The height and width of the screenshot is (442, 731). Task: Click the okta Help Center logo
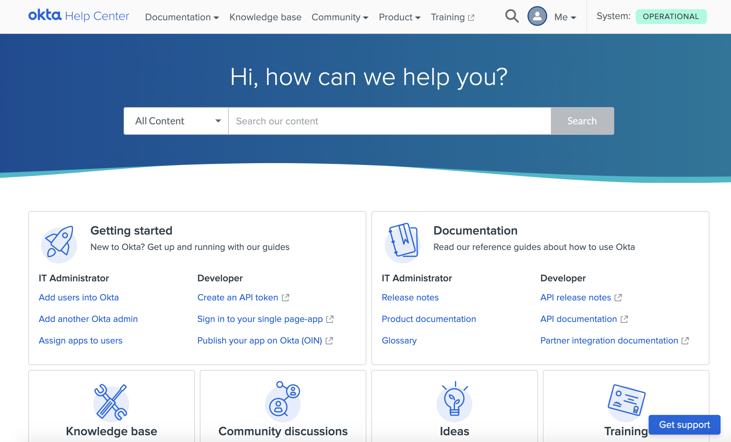(79, 16)
